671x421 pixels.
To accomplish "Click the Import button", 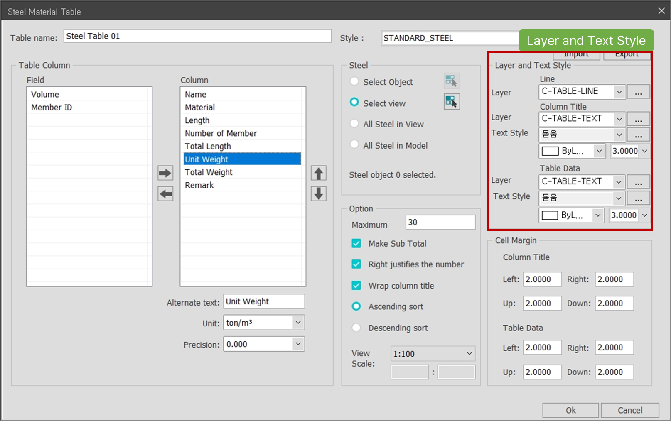I will coord(576,56).
